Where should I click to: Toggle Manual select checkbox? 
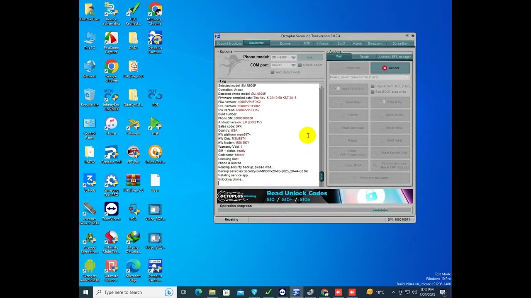click(x=300, y=65)
